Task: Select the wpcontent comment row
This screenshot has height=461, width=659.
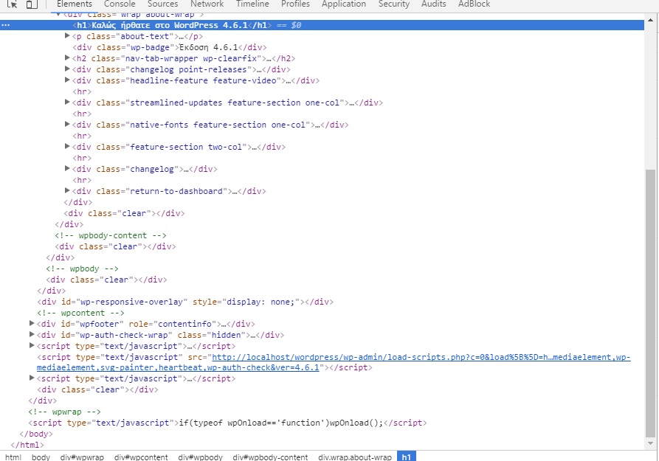Action: (80, 313)
